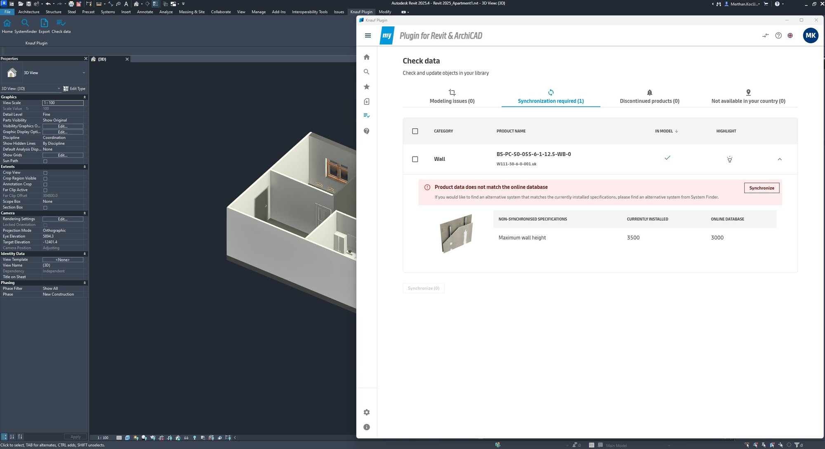
Task: Open the import page icon in plugin sidebar
Action: [367, 101]
